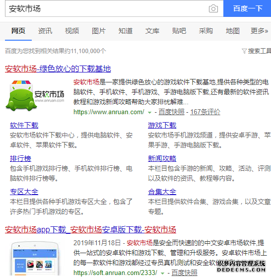
Task: Click the phone screenshot thumbnail of second result
Action: click(x=35, y=259)
